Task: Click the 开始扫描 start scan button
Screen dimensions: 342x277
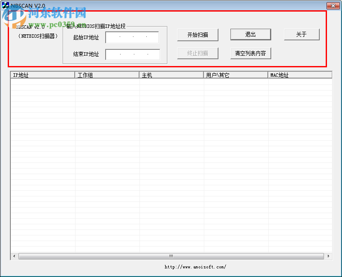Action: pyautogui.click(x=198, y=35)
